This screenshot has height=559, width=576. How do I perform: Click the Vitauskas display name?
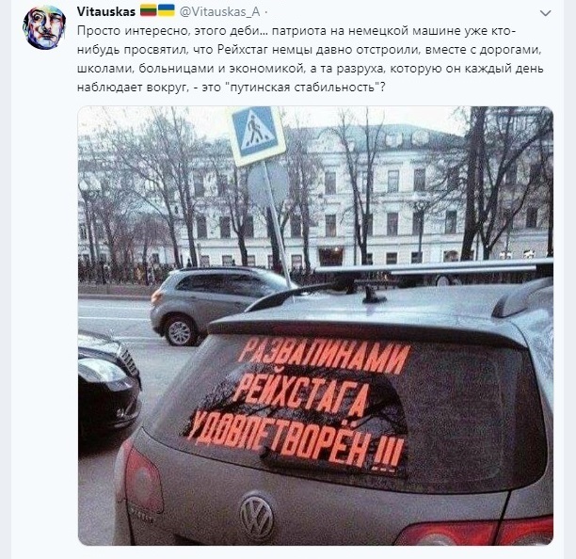(x=106, y=11)
